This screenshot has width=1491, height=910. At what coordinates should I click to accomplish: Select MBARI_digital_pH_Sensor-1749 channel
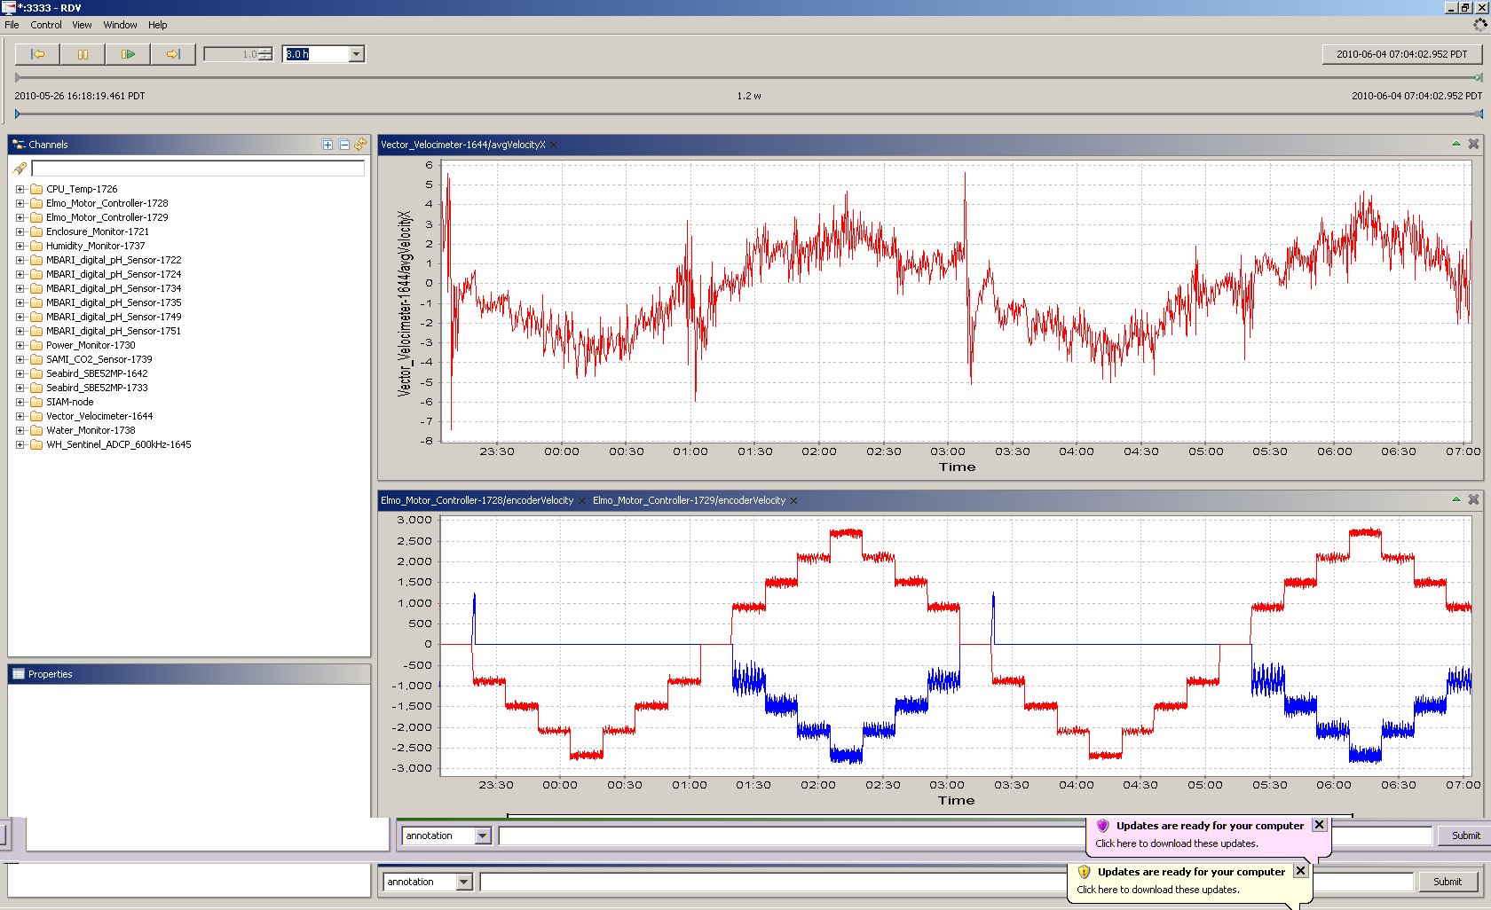pyautogui.click(x=114, y=317)
